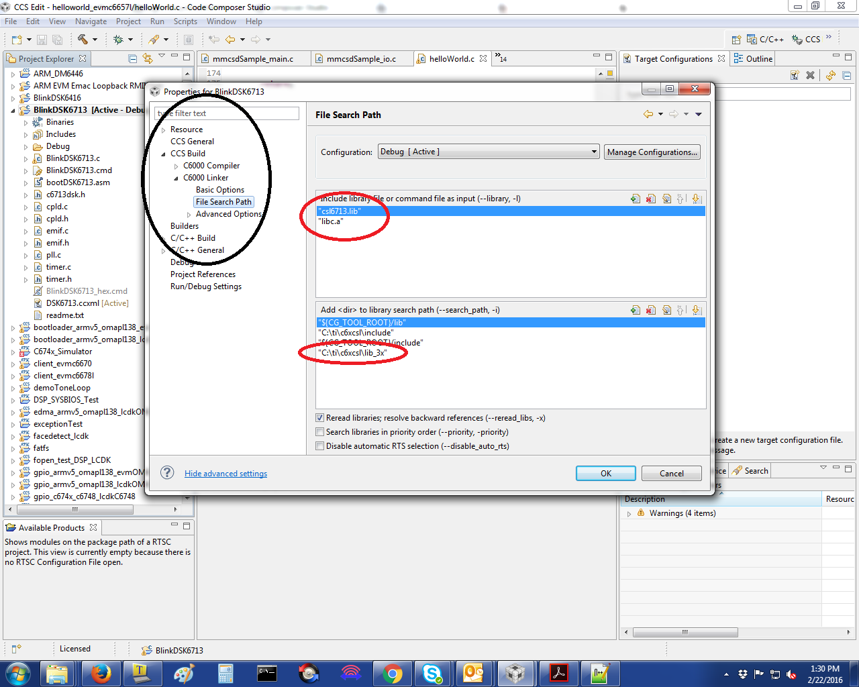The width and height of the screenshot is (859, 687).
Task: Click the Save toolbar icon
Action: (x=42, y=40)
